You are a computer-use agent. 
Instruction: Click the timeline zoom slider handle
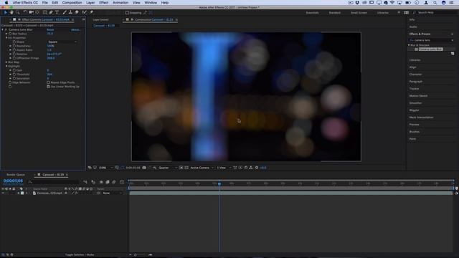(x=136, y=255)
